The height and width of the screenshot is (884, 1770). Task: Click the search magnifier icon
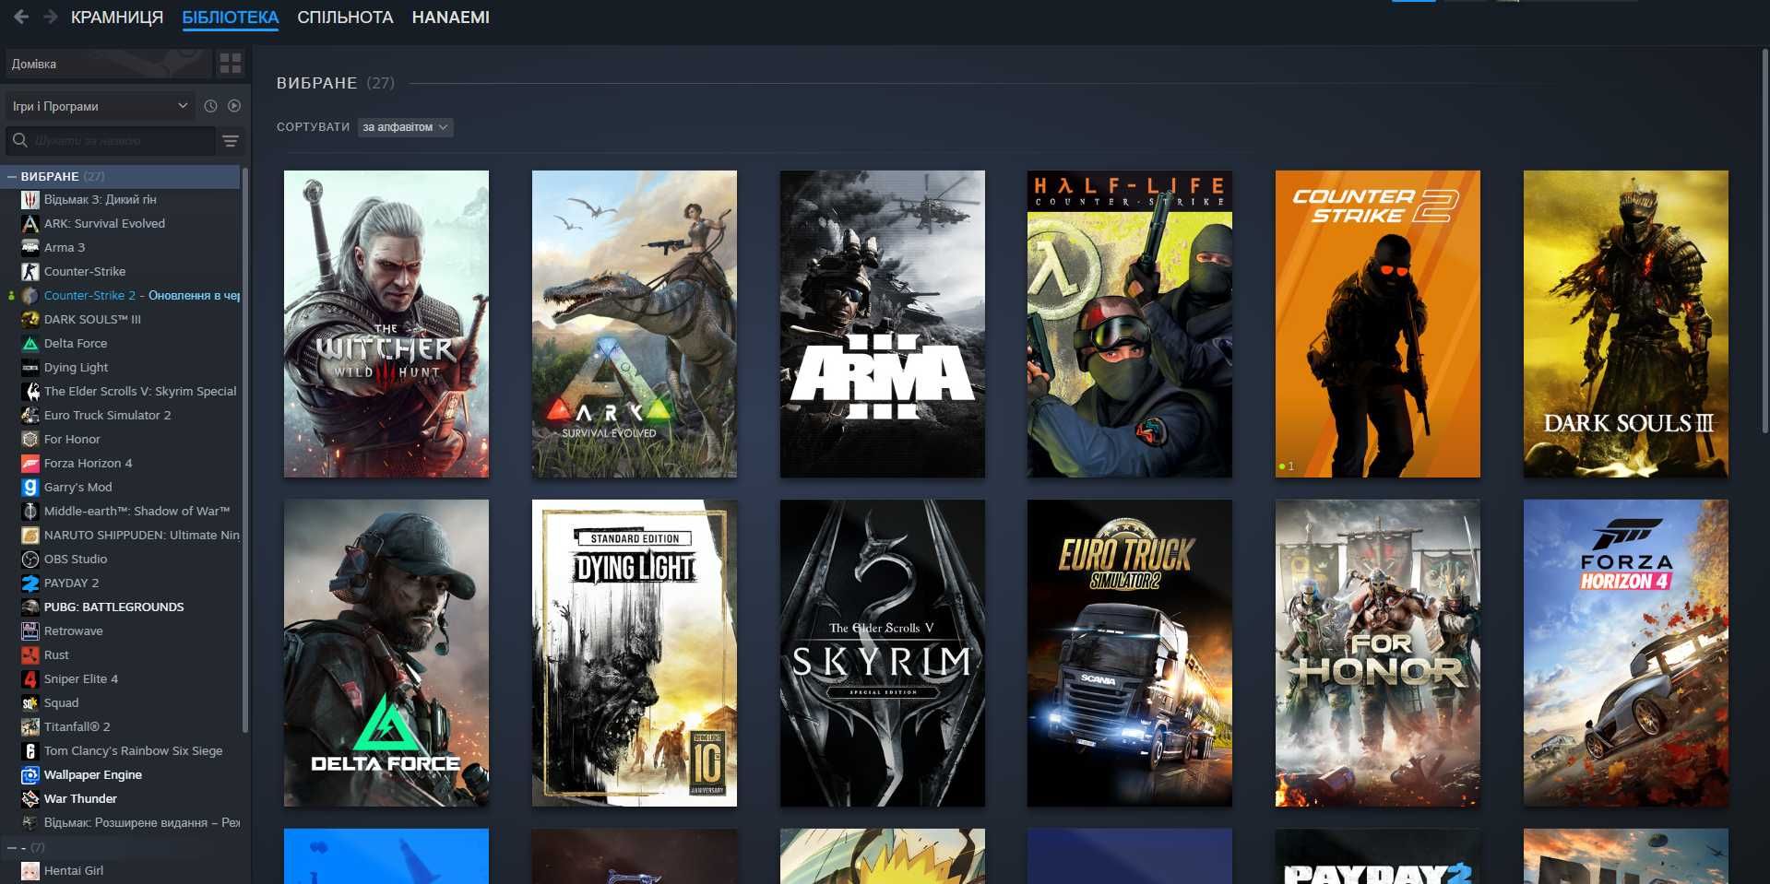coord(19,141)
